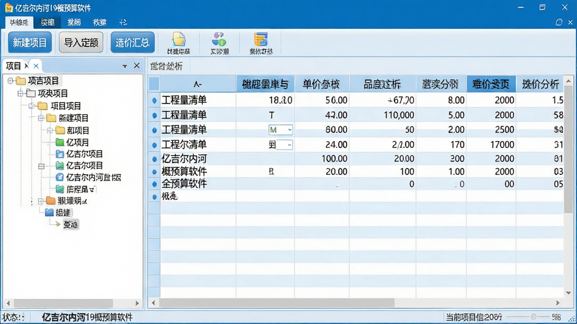Collapse the 项吉项目 root node
The height and width of the screenshot is (324, 577).
pyautogui.click(x=10, y=81)
